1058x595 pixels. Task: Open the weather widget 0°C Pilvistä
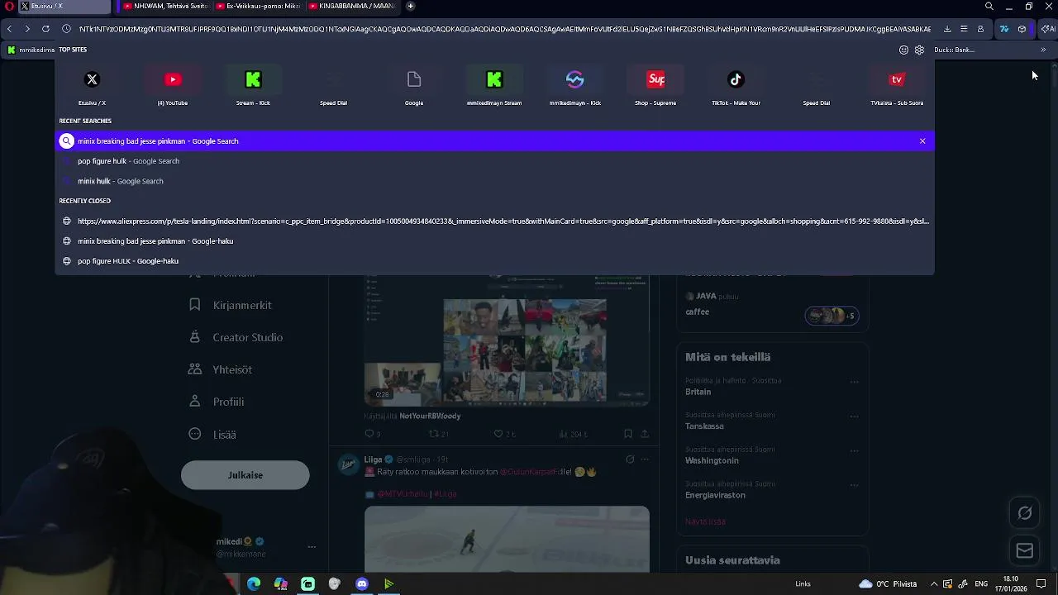[x=888, y=584]
